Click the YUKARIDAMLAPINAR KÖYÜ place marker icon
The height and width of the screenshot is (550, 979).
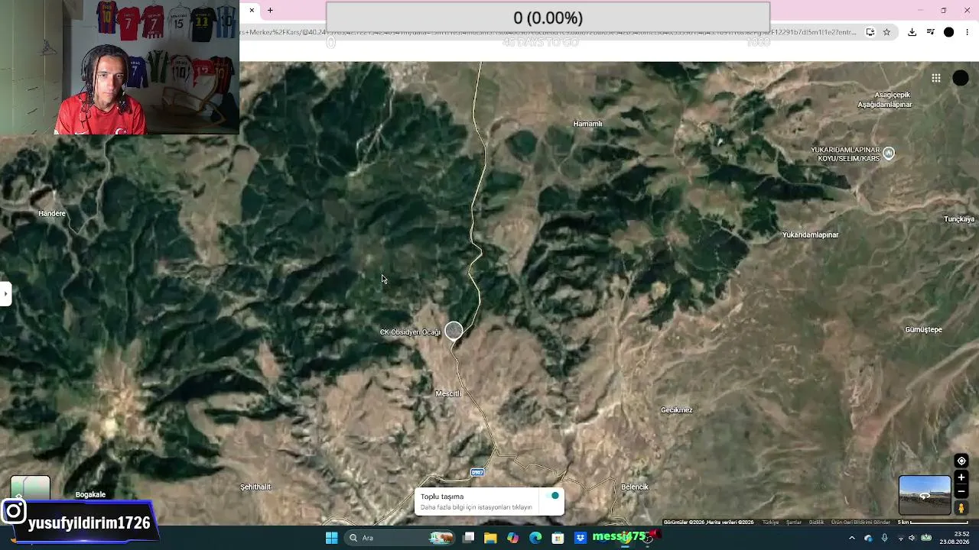[888, 154]
